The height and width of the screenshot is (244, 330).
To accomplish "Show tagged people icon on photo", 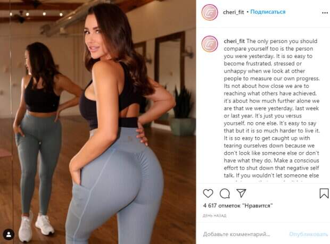I will coord(9,234).
